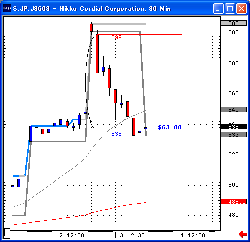Click the CQG icon in the title bar
The width and height of the screenshot is (250, 242).
click(x=7, y=8)
